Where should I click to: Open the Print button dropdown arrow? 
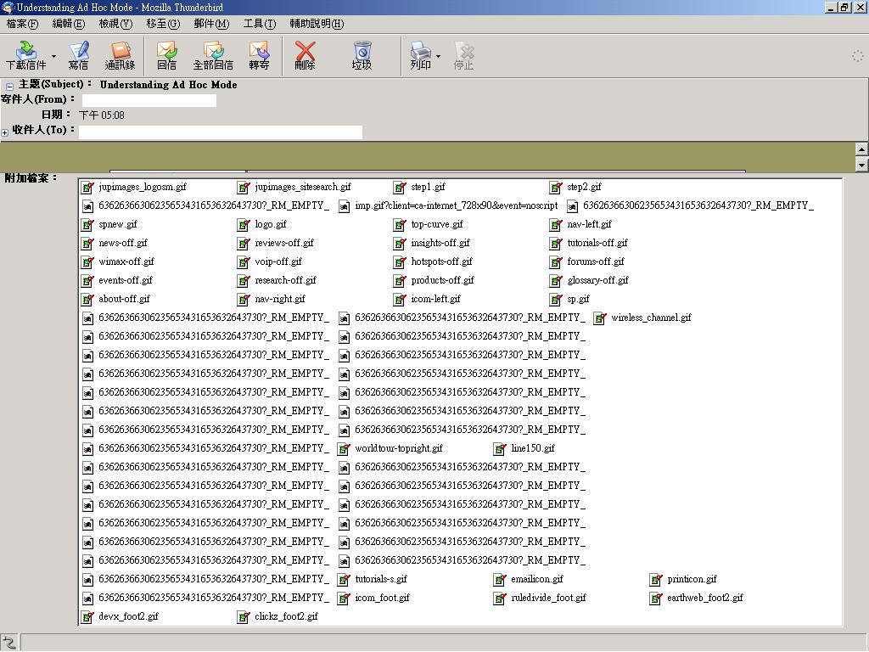tap(439, 57)
